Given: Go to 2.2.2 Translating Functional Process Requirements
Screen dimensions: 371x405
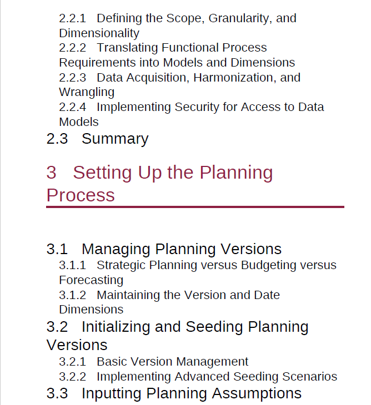Looking at the screenshot, I should click(177, 55).
